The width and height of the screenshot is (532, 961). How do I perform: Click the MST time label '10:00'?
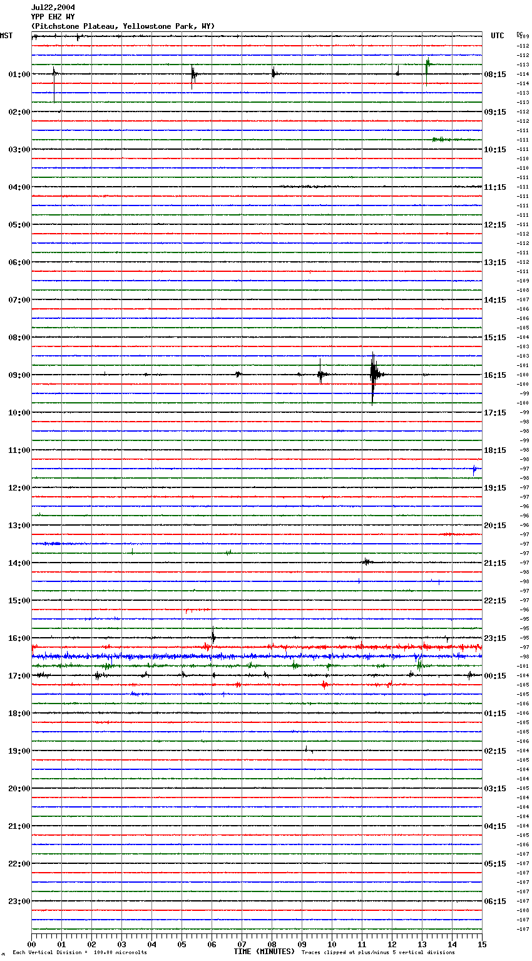19,413
